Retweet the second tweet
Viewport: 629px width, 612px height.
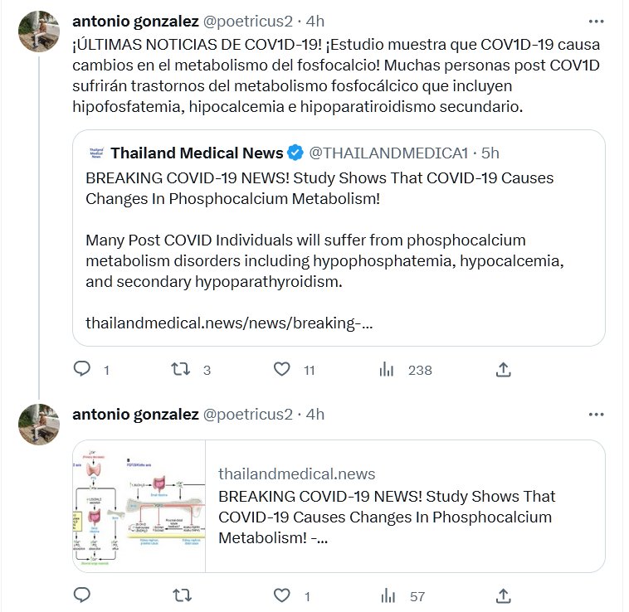click(180, 595)
